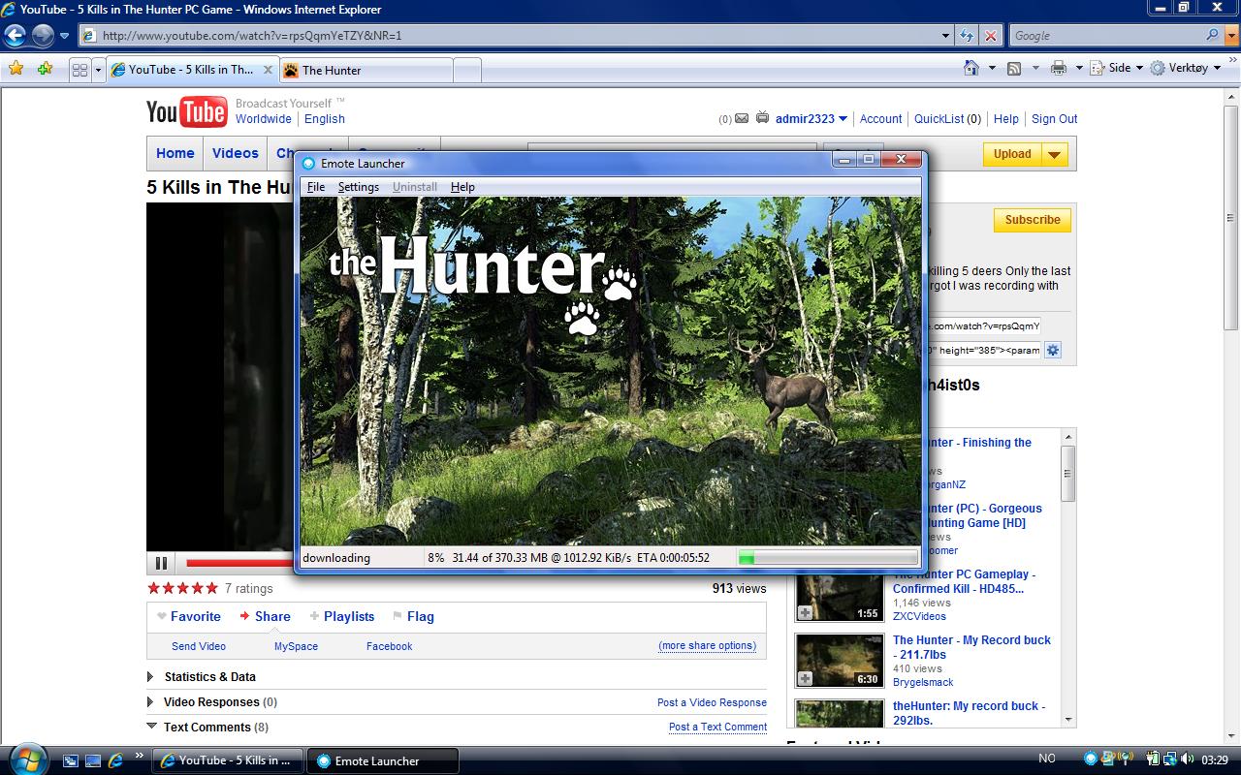Screen dimensions: 1241x775
Task: Go back with the browser Back arrow
Action: [x=16, y=36]
